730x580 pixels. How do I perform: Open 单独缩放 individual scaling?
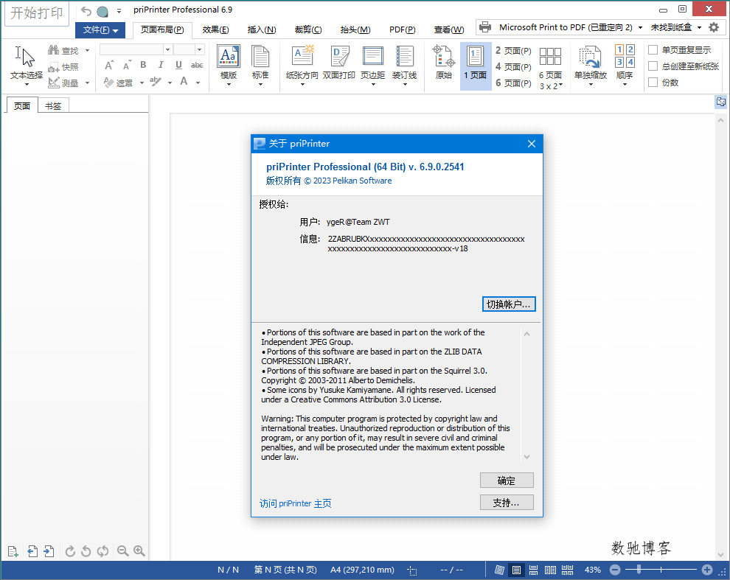tap(591, 65)
